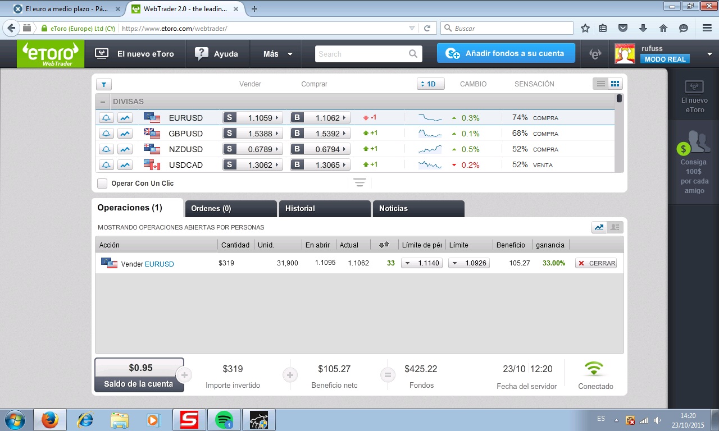Sell USDCAD at 1.3062
The image size is (719, 431).
[x=252, y=165]
